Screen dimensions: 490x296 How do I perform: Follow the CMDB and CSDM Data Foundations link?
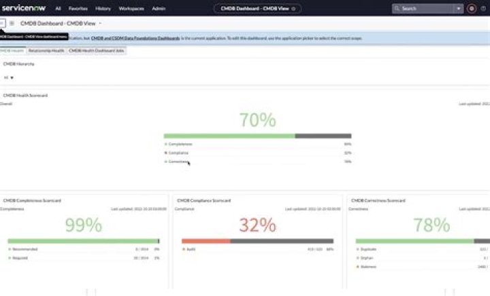coord(135,38)
